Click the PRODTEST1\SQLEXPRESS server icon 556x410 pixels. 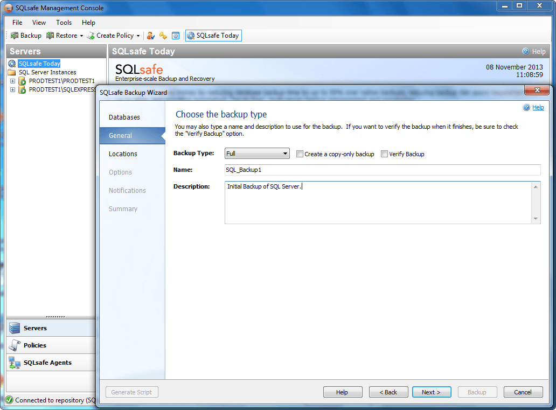click(x=22, y=90)
